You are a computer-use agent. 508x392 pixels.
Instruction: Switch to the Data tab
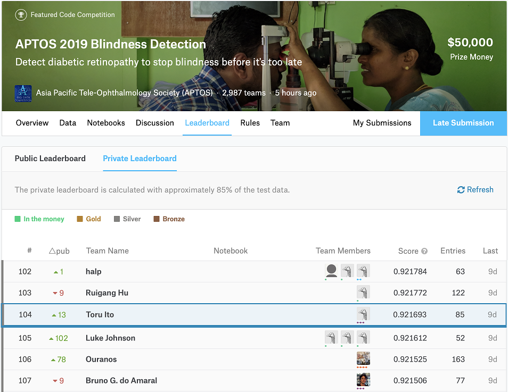pyautogui.click(x=68, y=123)
